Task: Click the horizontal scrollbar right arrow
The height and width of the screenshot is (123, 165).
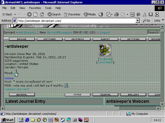Action: coord(158,108)
